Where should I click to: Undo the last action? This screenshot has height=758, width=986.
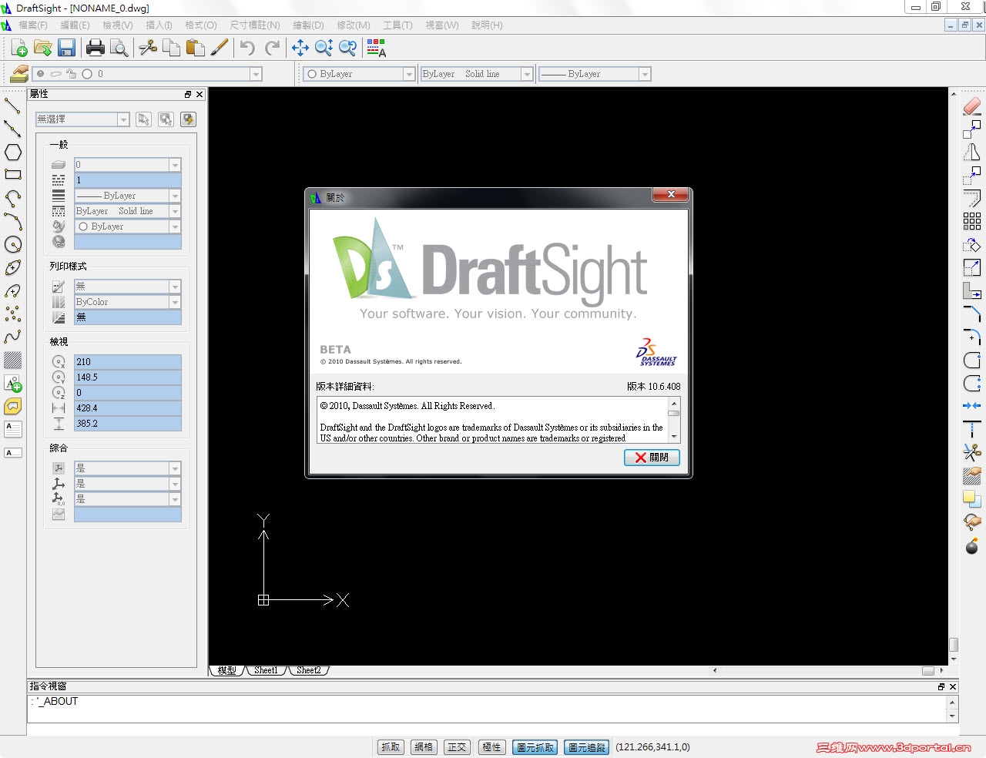(x=248, y=48)
